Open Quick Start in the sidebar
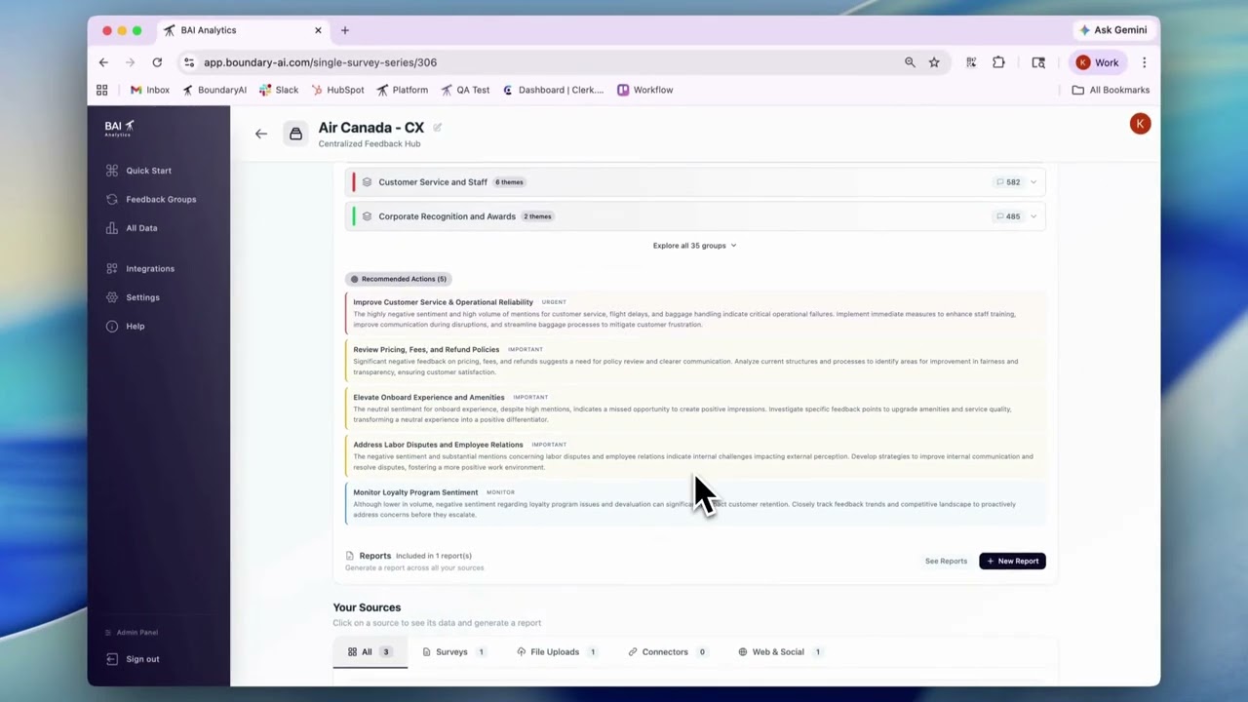 pos(138,171)
